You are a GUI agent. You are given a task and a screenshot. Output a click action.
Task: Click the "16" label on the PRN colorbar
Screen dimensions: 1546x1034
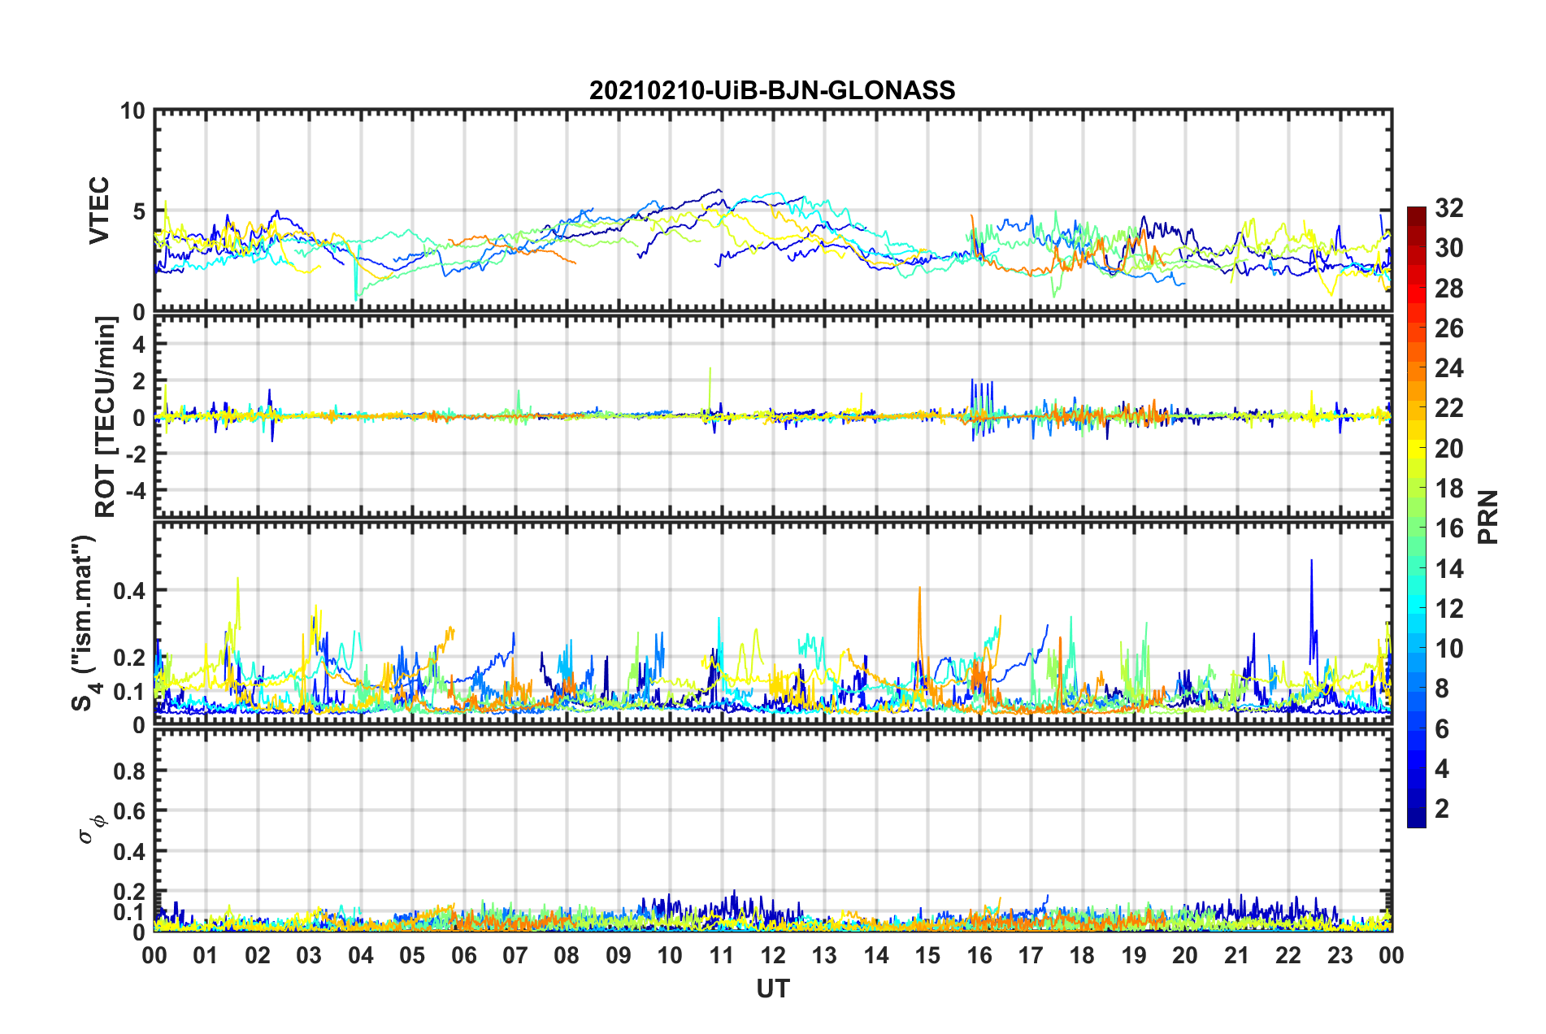(x=1449, y=528)
